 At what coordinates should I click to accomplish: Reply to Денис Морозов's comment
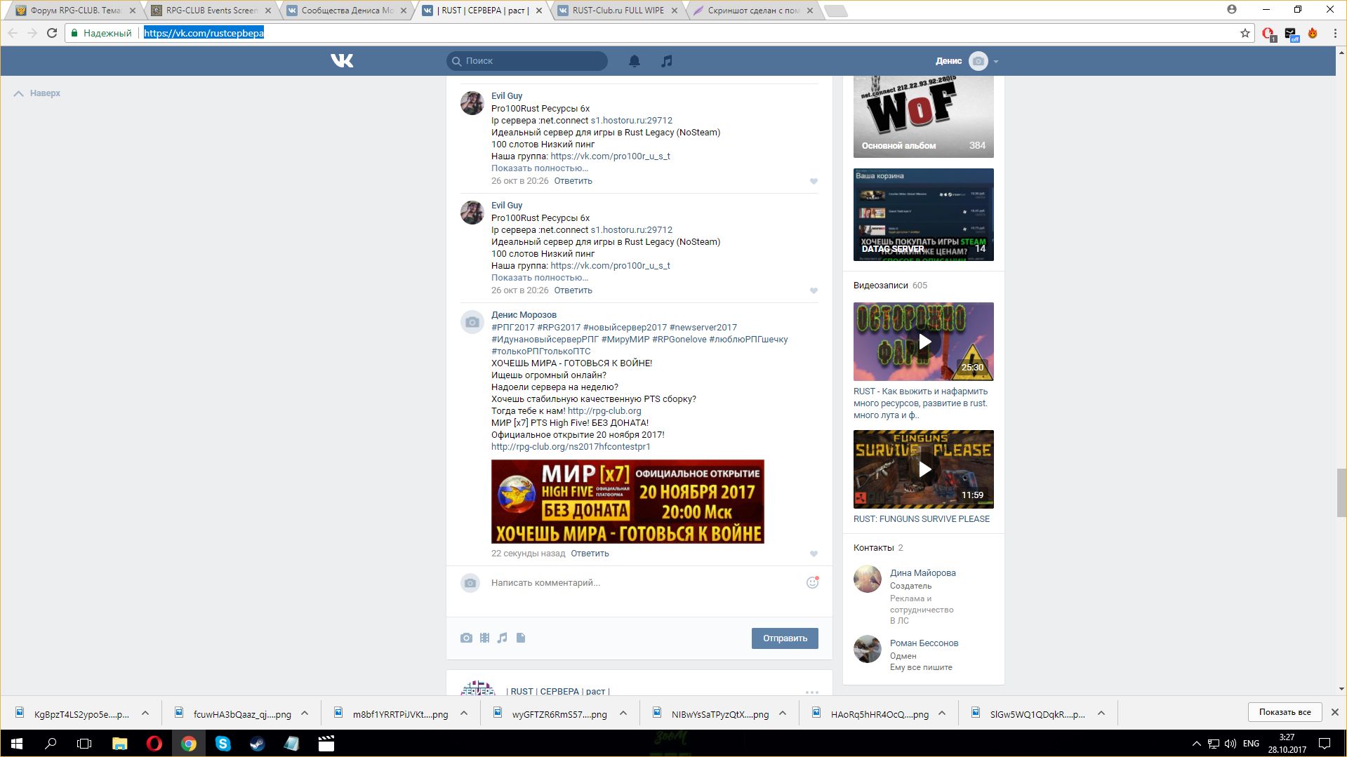(x=590, y=554)
